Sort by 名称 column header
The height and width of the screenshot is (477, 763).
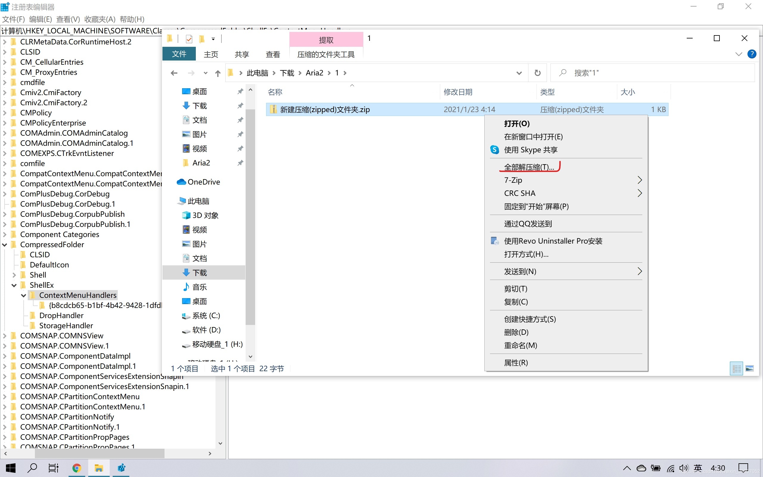point(275,92)
